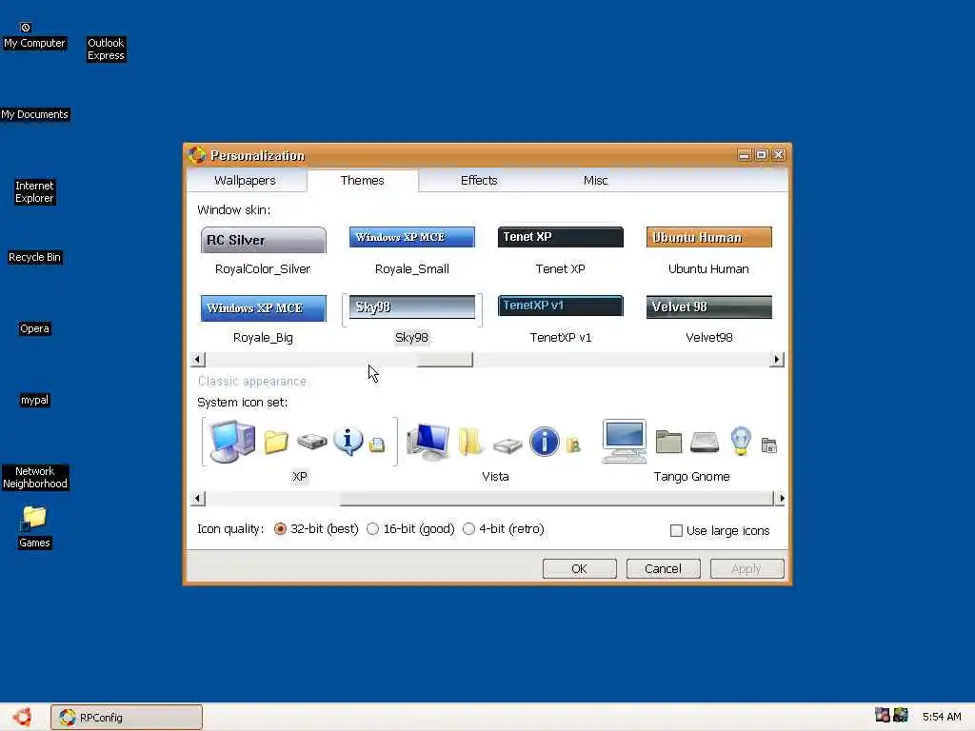Click the Vista drive icon
Image resolution: width=975 pixels, height=731 pixels.
[507, 445]
